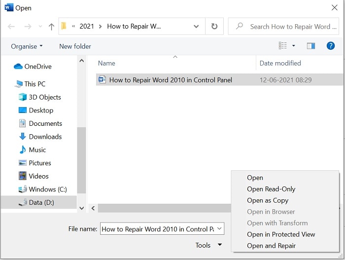Open the Tools dropdown menu
Screen dimensions: 345x260
(208, 245)
